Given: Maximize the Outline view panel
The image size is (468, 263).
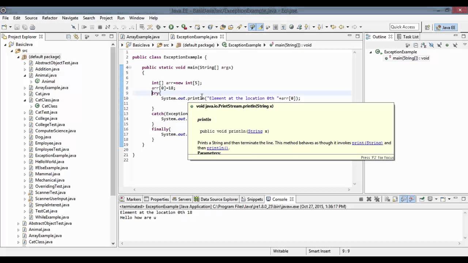Looking at the screenshot, I should click(x=464, y=36).
